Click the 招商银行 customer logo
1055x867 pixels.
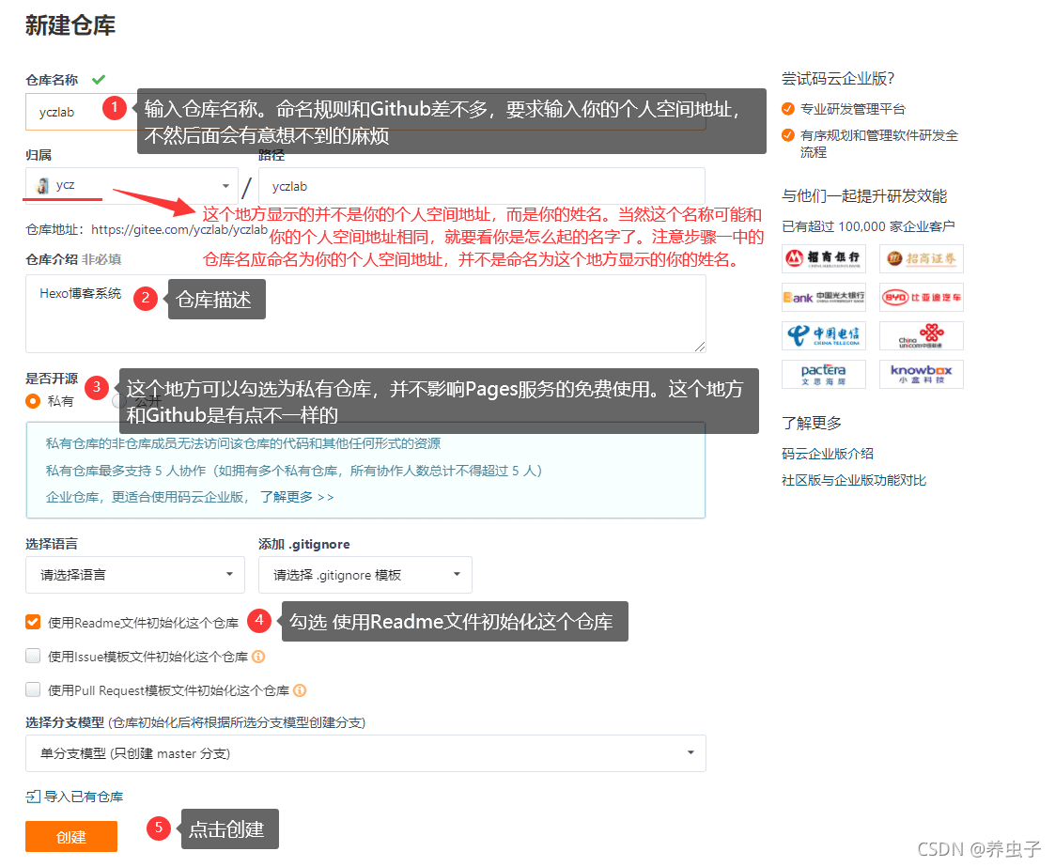[x=824, y=258]
